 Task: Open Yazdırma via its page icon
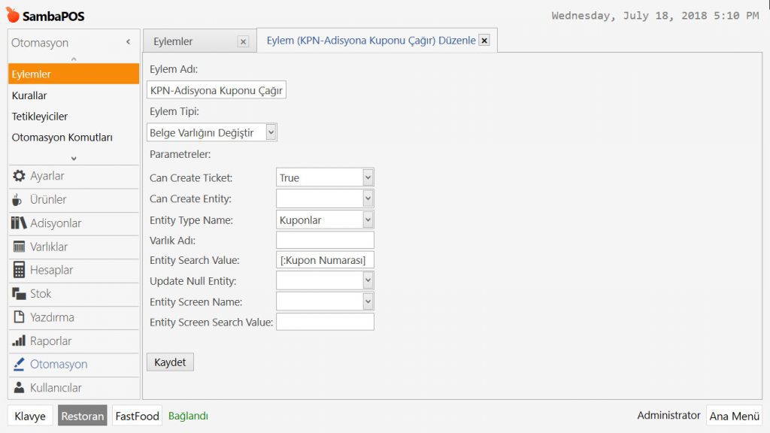20,317
